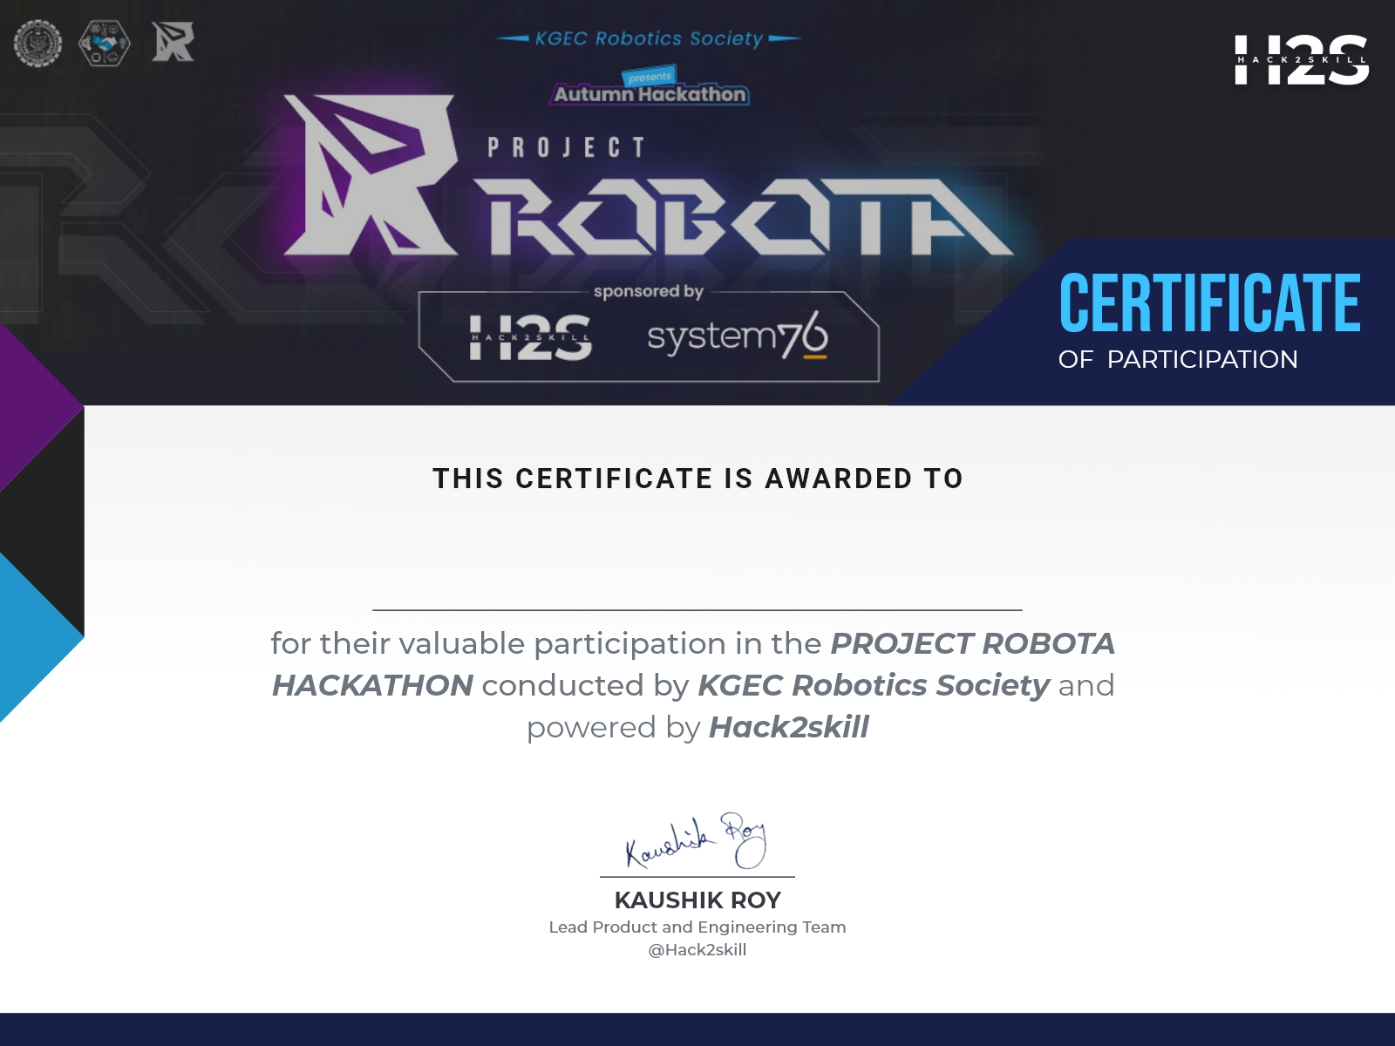
Task: Click the system76 sponsor logo
Action: point(738,337)
